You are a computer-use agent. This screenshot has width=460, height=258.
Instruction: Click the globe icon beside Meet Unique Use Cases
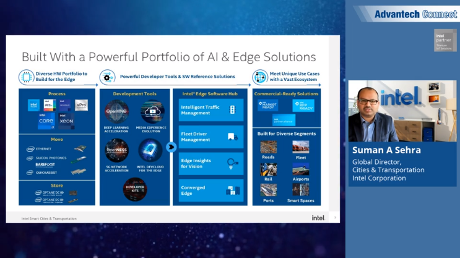tap(260, 77)
